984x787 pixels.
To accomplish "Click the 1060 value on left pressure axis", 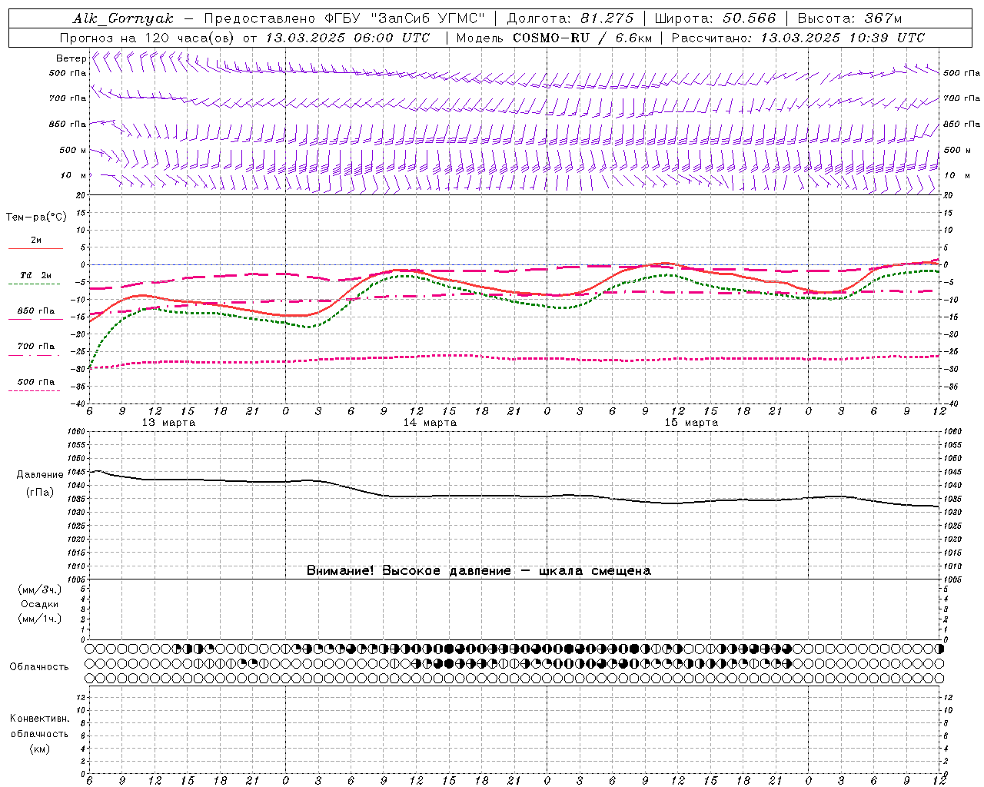I will (77, 432).
